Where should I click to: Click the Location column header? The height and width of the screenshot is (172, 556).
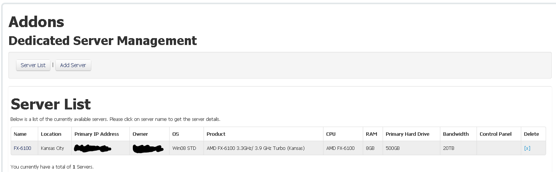click(x=51, y=134)
